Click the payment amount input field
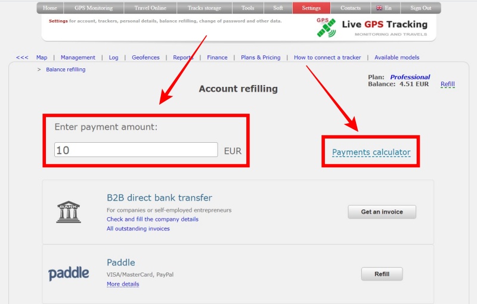Image resolution: width=477 pixels, height=304 pixels. pyautogui.click(x=136, y=151)
